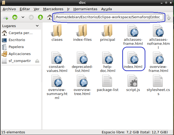Screen dimensions: 174x135
Task: Click the '15 elementos' status text
Action: coord(13,132)
